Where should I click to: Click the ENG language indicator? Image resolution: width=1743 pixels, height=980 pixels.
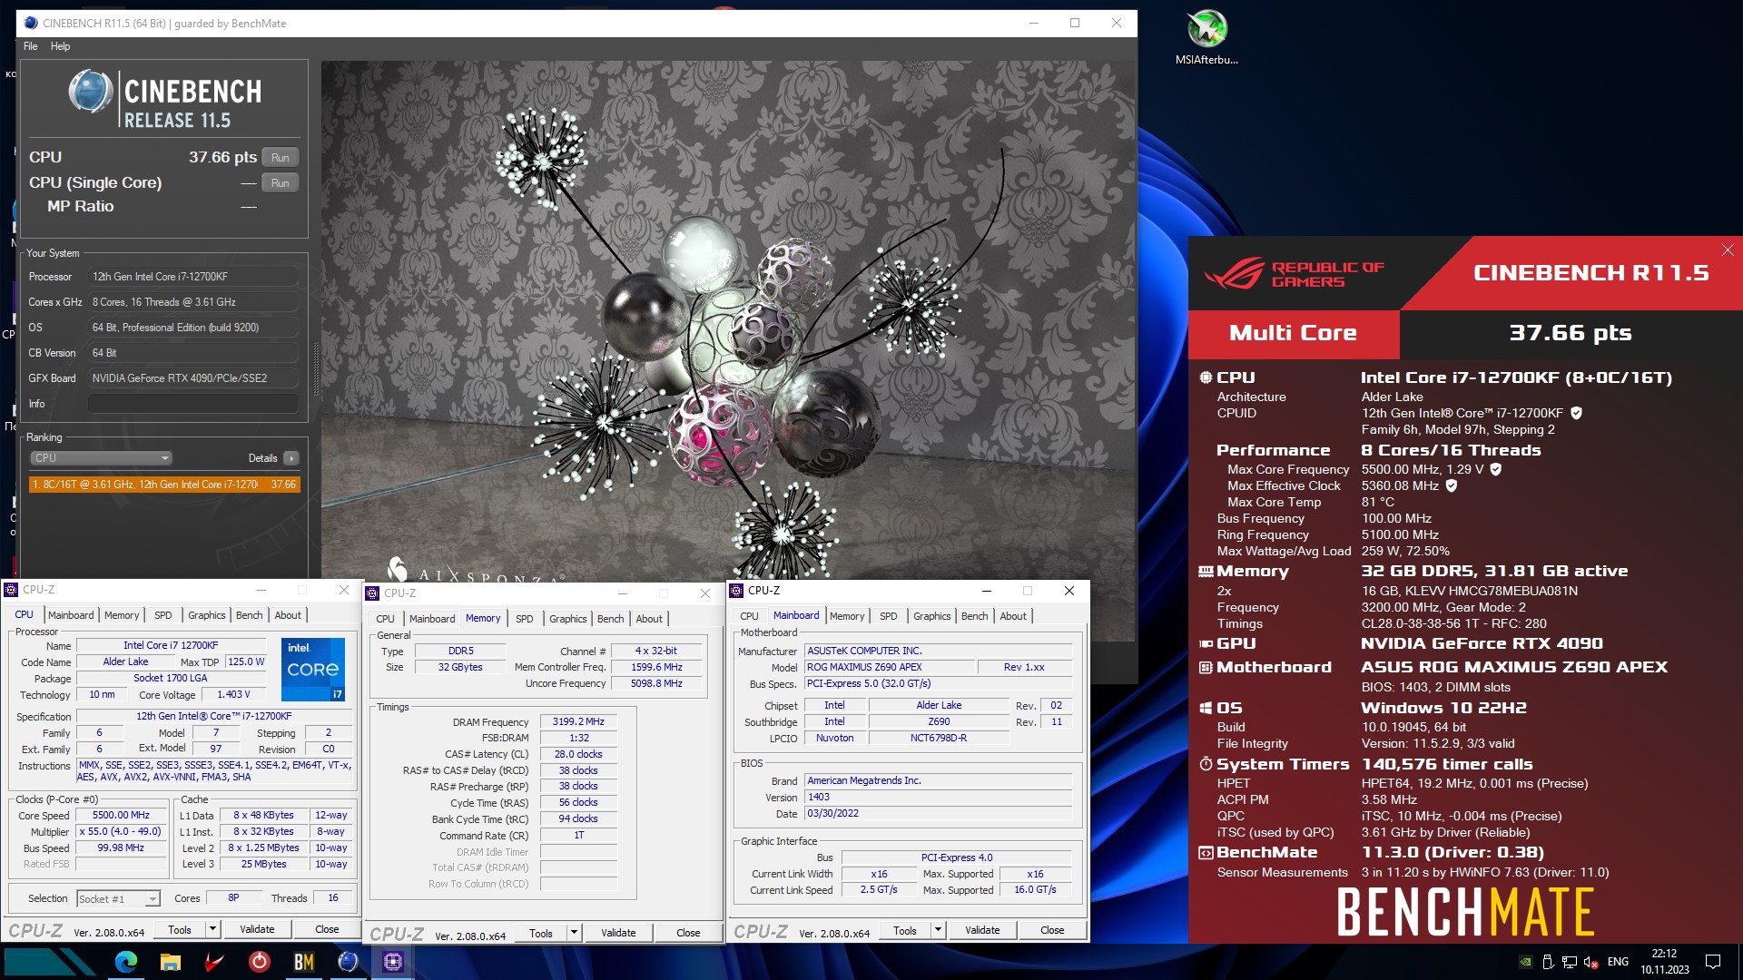(x=1618, y=962)
